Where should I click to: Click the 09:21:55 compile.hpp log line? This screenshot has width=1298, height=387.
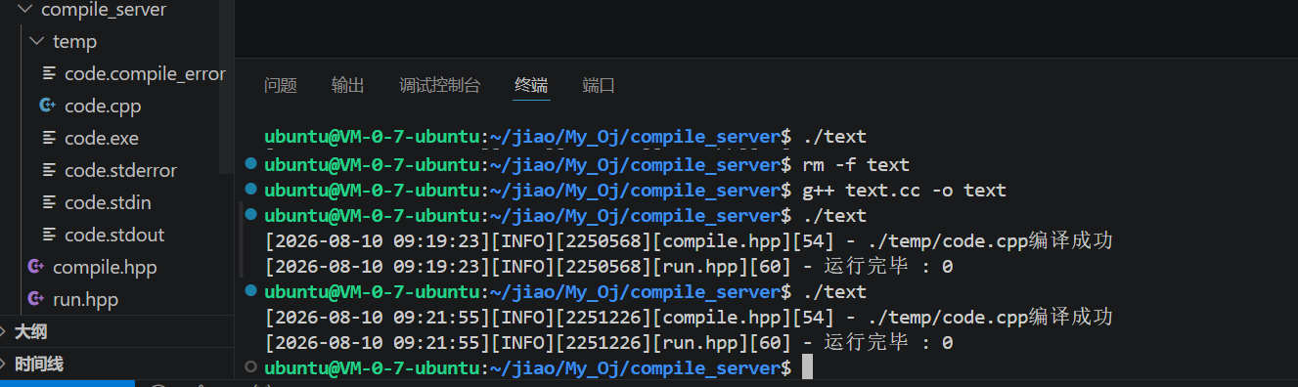[689, 318]
